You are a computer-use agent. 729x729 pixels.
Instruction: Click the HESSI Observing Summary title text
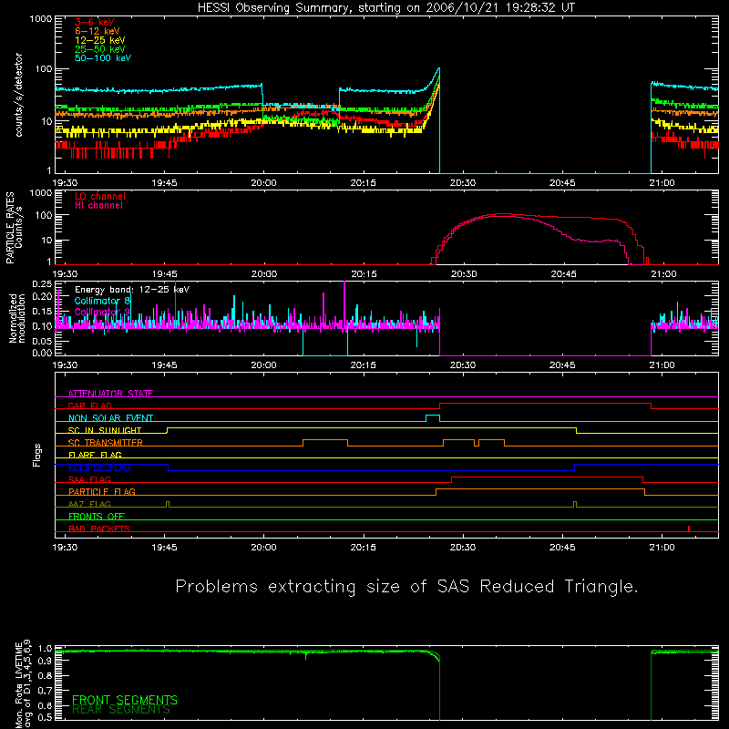point(385,8)
